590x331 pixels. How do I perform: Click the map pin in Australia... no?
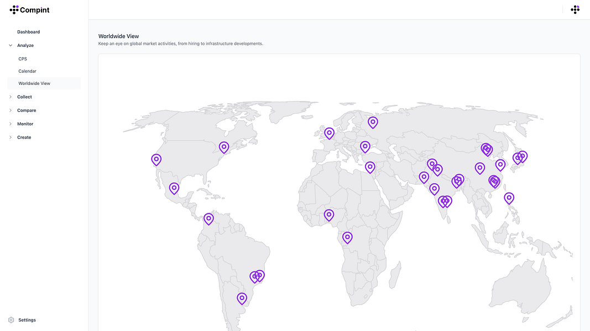(x=509, y=197)
